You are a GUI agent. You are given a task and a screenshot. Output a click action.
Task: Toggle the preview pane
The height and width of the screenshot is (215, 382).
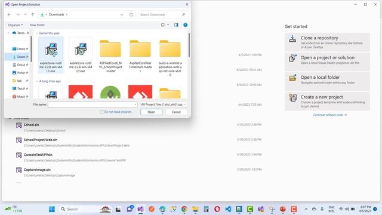pyautogui.click(x=176, y=25)
